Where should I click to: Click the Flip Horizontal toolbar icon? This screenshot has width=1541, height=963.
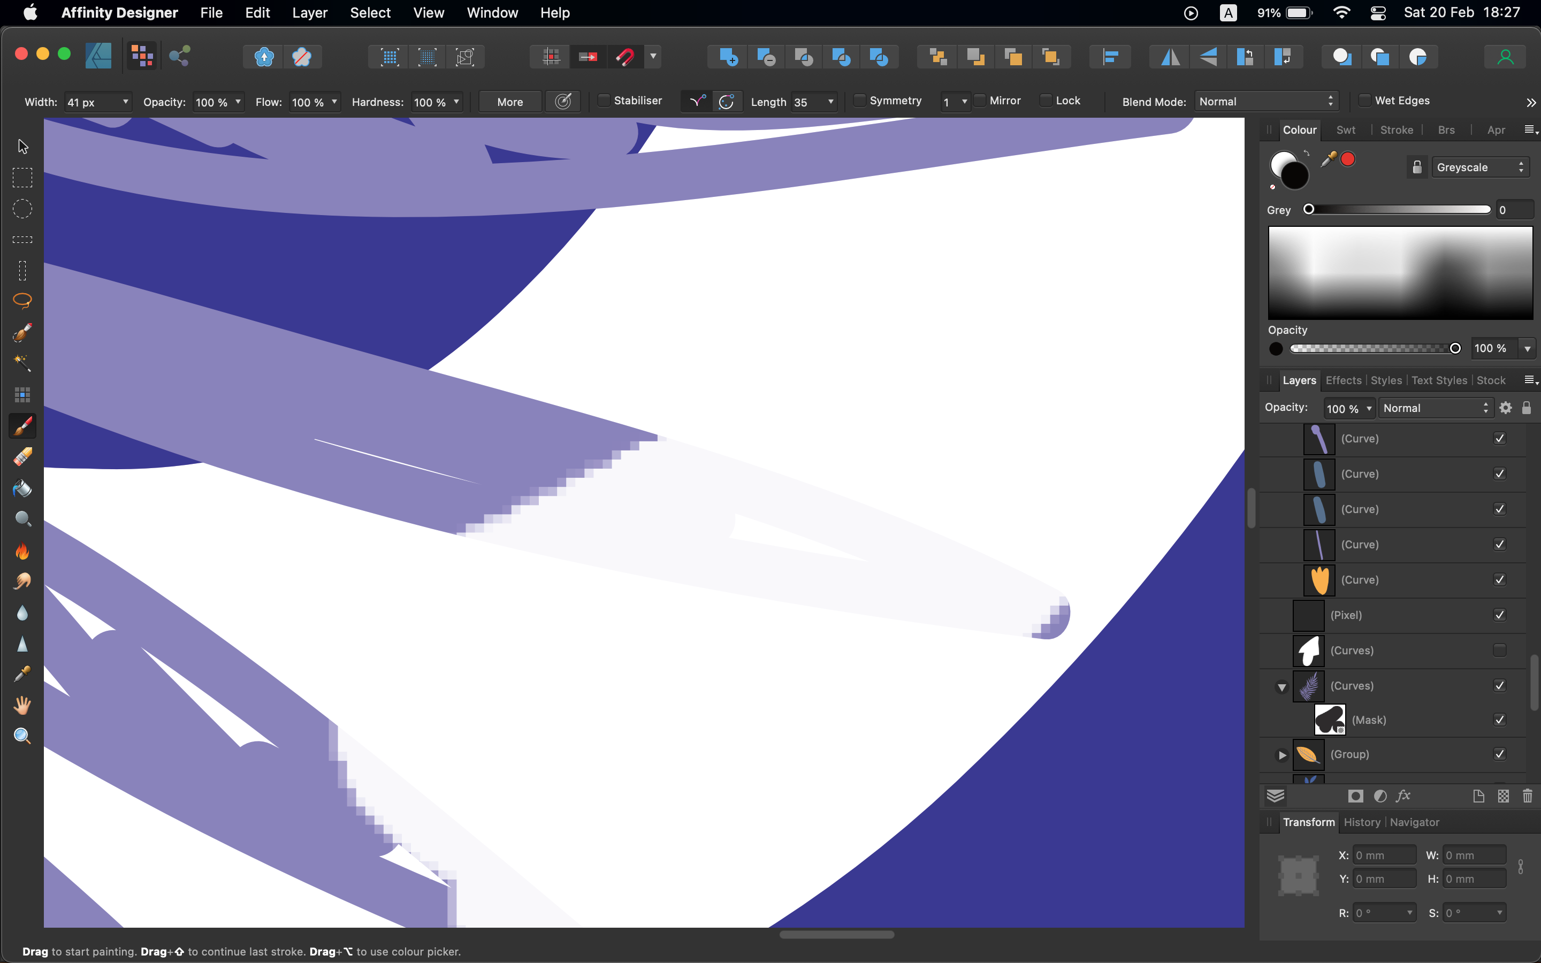tap(1170, 57)
